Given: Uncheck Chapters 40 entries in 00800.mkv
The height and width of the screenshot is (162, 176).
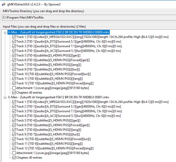Looking at the screenshot, I should click(x=14, y=93).
